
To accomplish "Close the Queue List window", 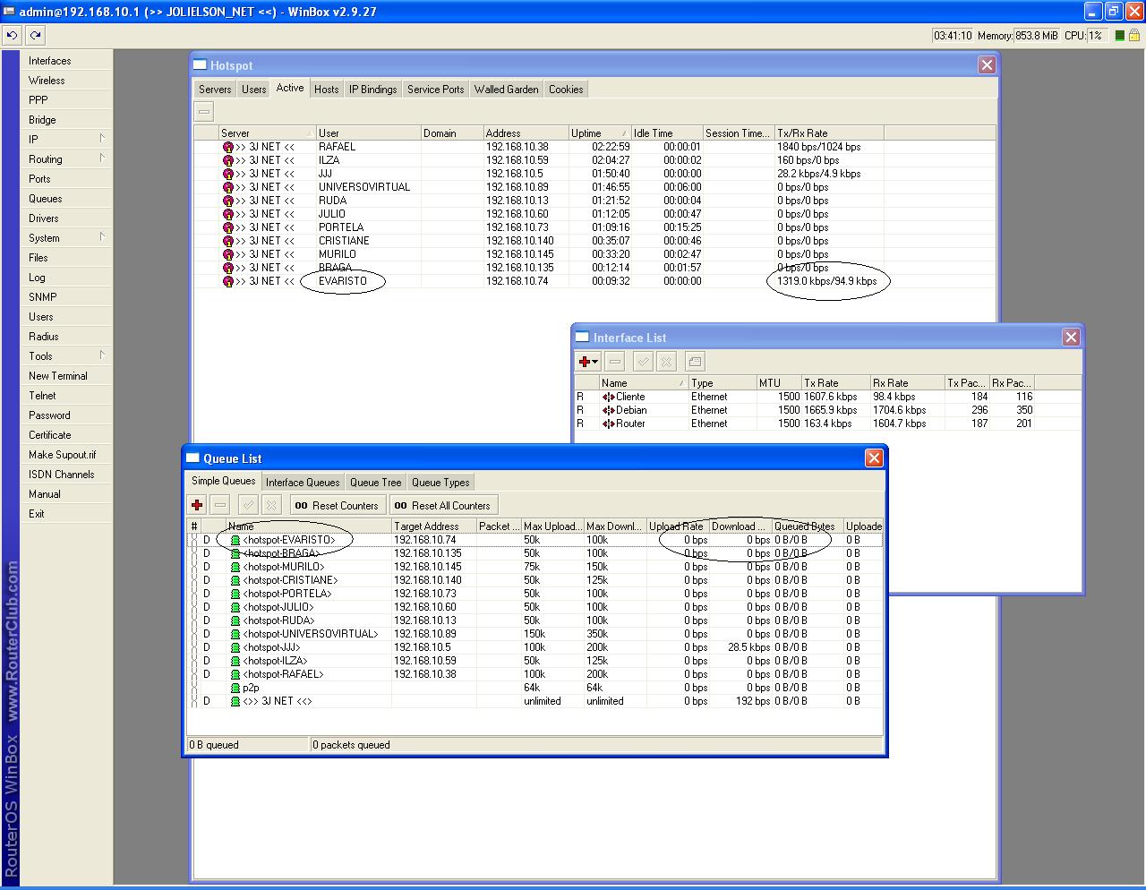I will coord(874,458).
